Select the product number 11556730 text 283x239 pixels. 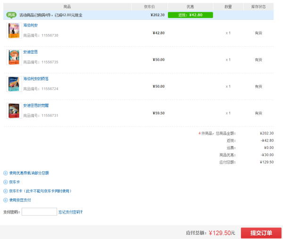pyautogui.click(x=50, y=35)
